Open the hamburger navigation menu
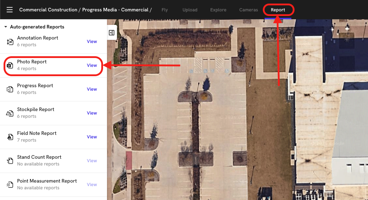The image size is (368, 200). point(10,10)
